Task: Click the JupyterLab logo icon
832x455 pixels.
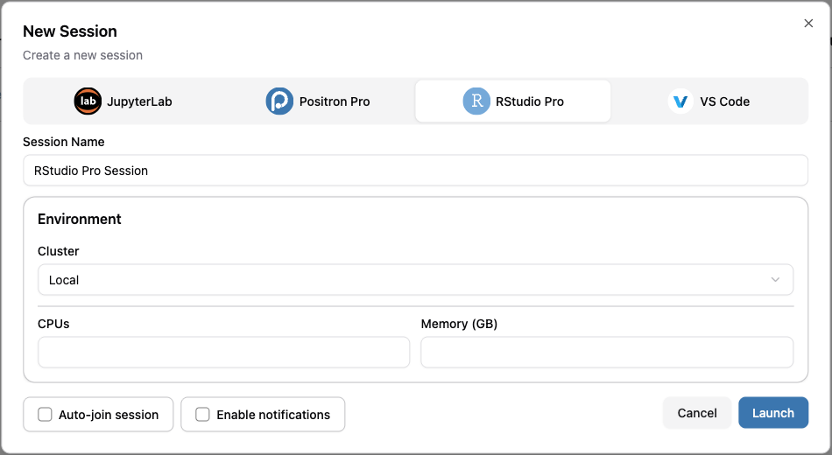Action: (88, 101)
